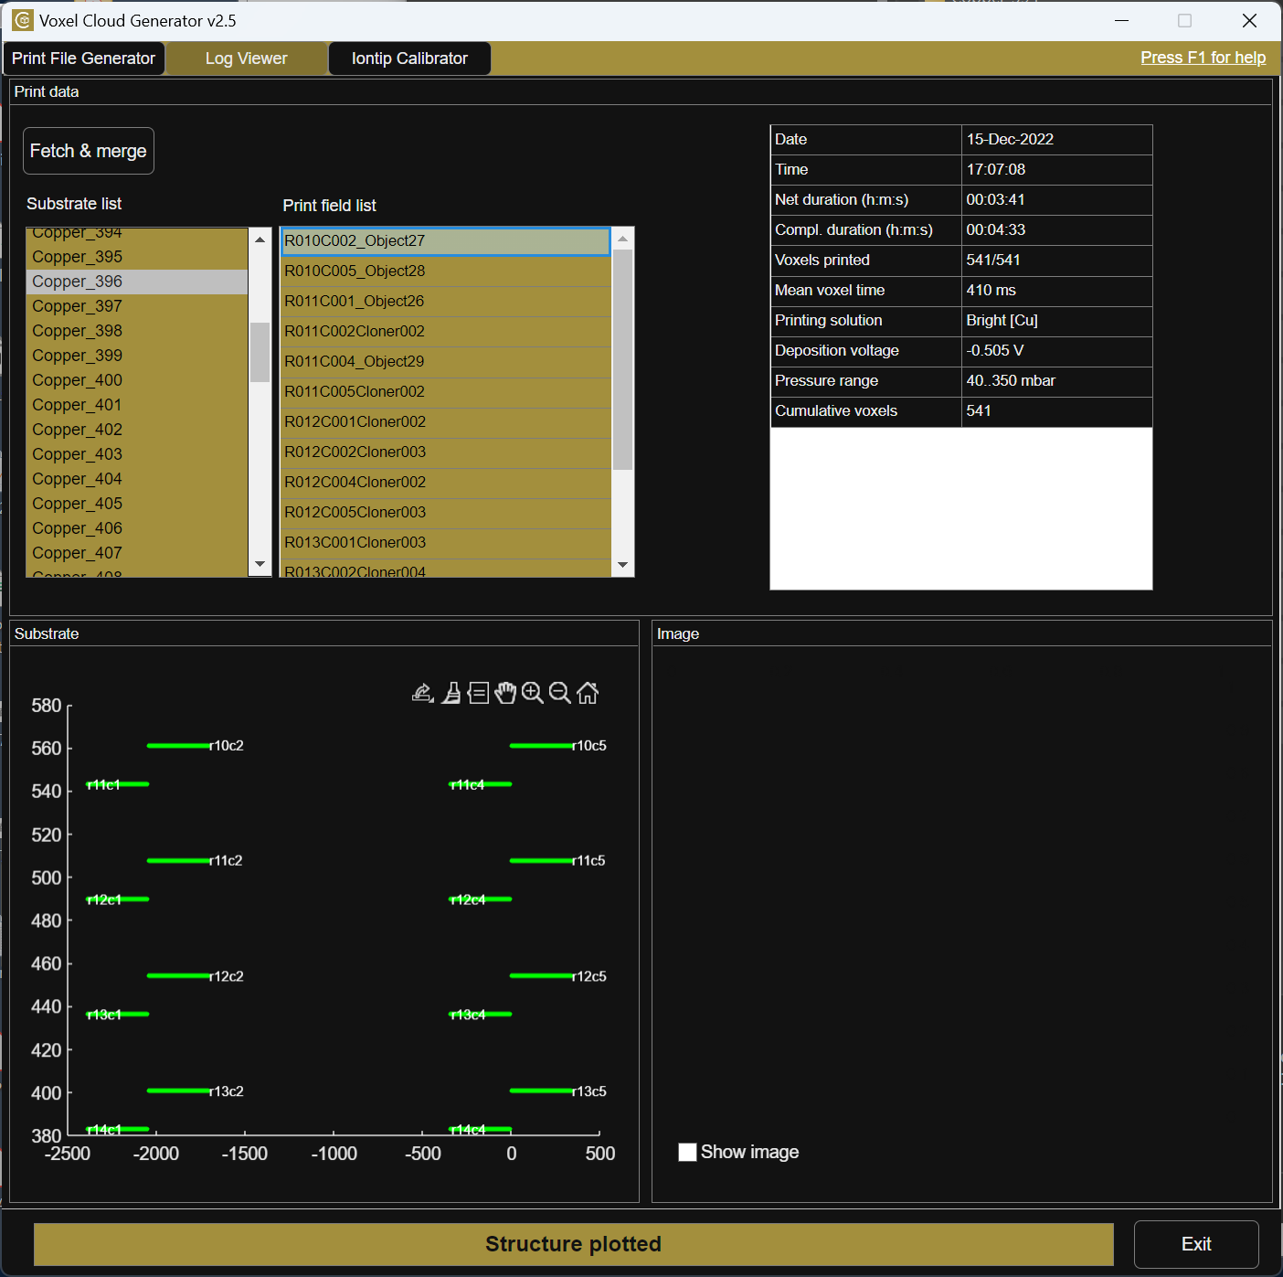Image resolution: width=1283 pixels, height=1277 pixels.
Task: Select Copper_401 in substrate list
Action: 137,405
